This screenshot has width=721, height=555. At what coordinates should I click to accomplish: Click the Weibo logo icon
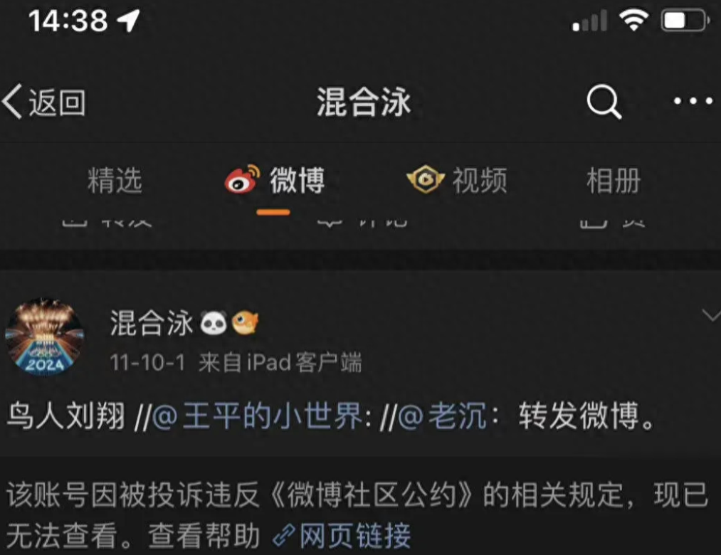click(242, 179)
